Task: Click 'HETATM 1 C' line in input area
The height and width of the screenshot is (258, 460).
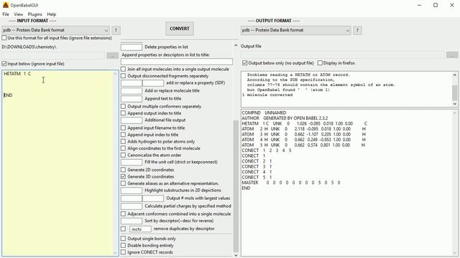Action: (17, 74)
